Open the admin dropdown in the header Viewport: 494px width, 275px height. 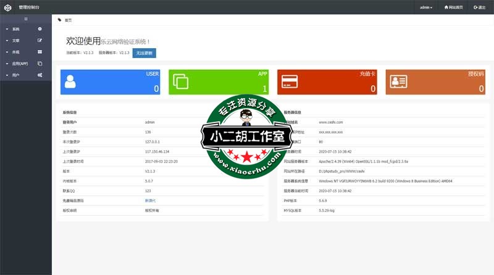(x=425, y=7)
